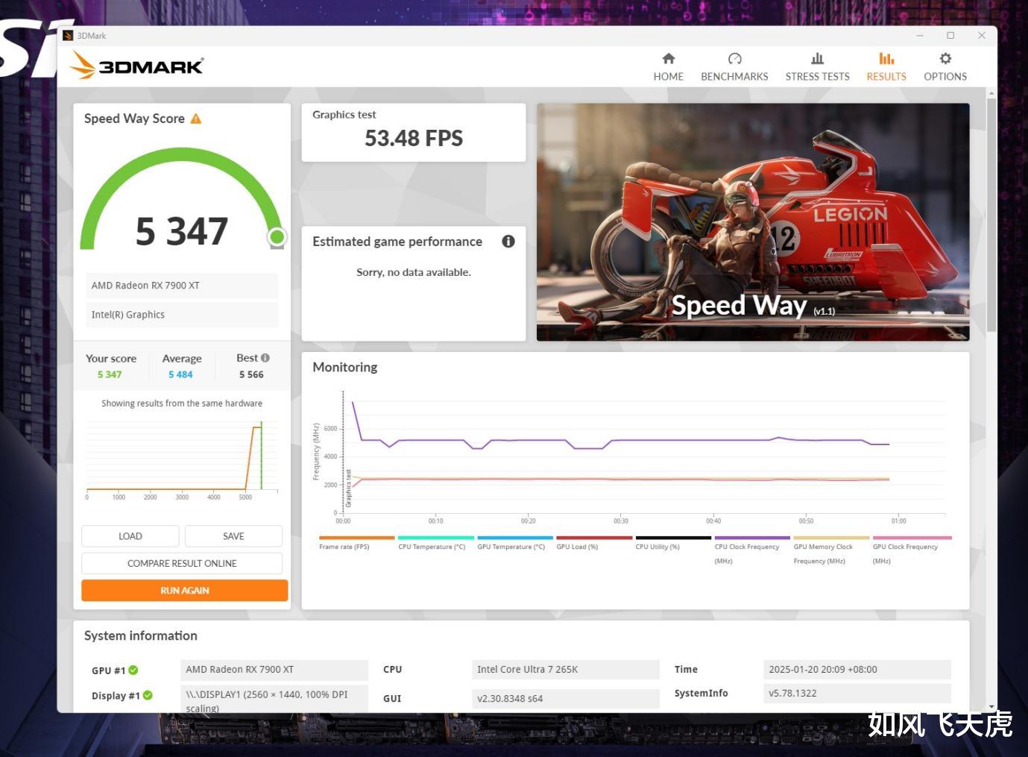Screen dimensions: 1028x757
Task: Click the SystemInfo version v5.78.1322 value
Action: [x=857, y=694]
